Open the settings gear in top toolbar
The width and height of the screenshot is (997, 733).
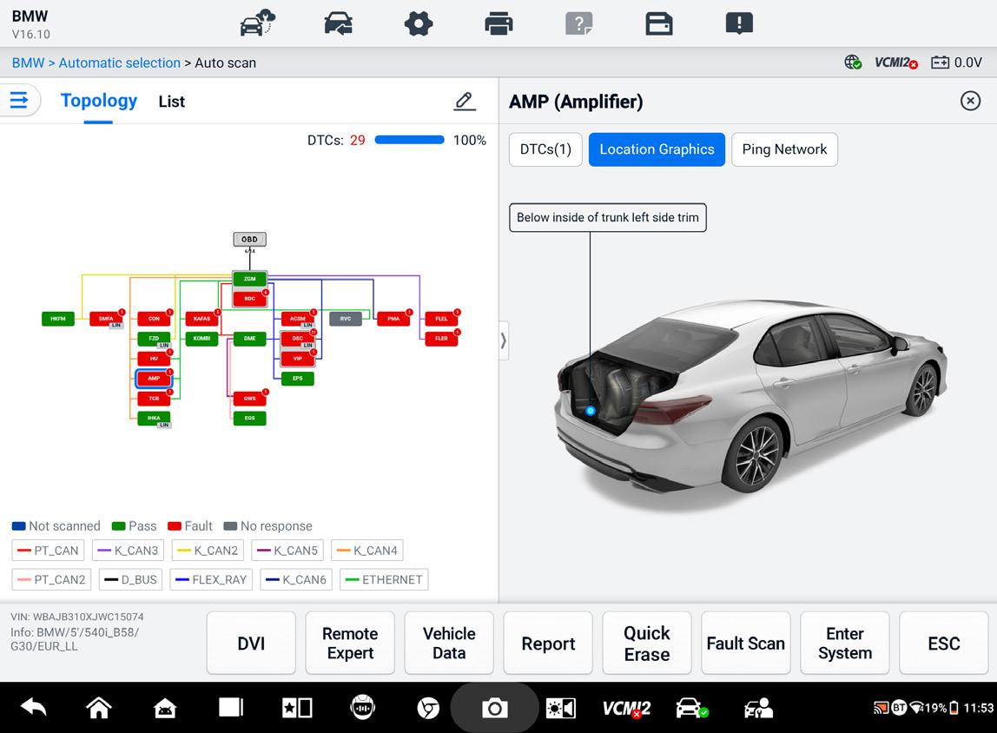419,24
